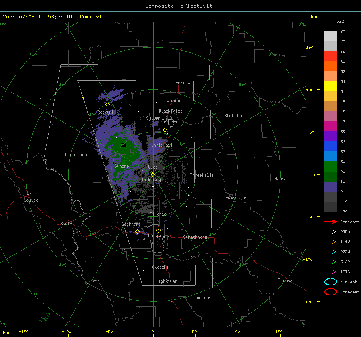Click the Calgary label

pyautogui.click(x=156, y=236)
